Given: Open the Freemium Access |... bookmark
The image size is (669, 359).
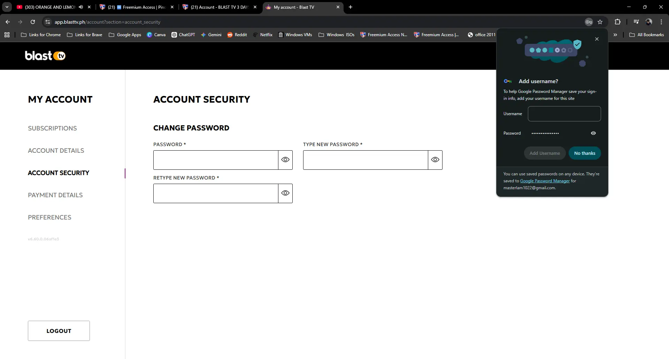Looking at the screenshot, I should click(x=436, y=35).
